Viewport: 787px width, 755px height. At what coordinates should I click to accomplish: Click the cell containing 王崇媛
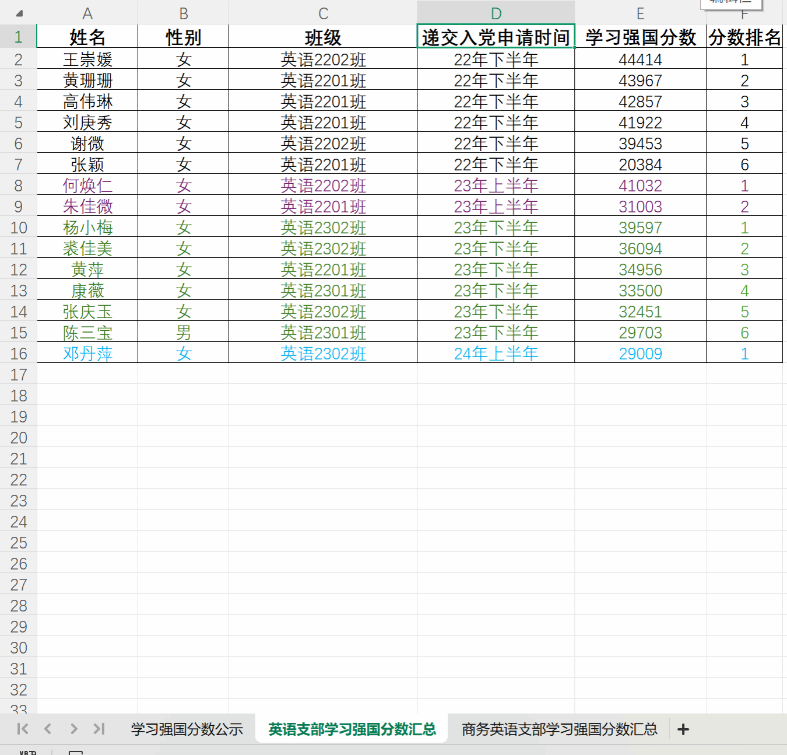pyautogui.click(x=87, y=60)
